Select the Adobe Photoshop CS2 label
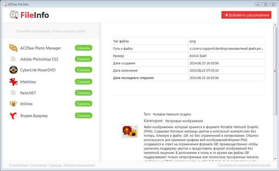279x171 pixels. pos(39,59)
